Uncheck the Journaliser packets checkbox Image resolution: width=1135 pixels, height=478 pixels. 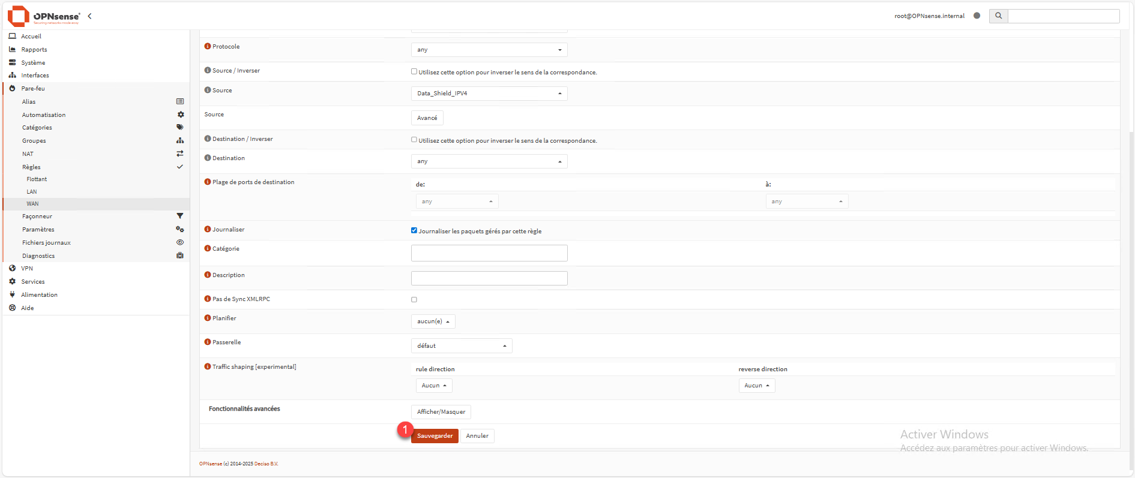pyautogui.click(x=414, y=230)
